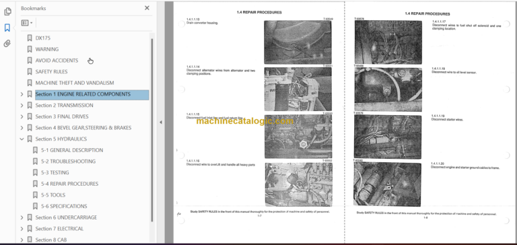This screenshot has width=517, height=245.
Task: Click bookmark icon beside 5-2 TROUBLESHOOTING
Action: pos(35,162)
